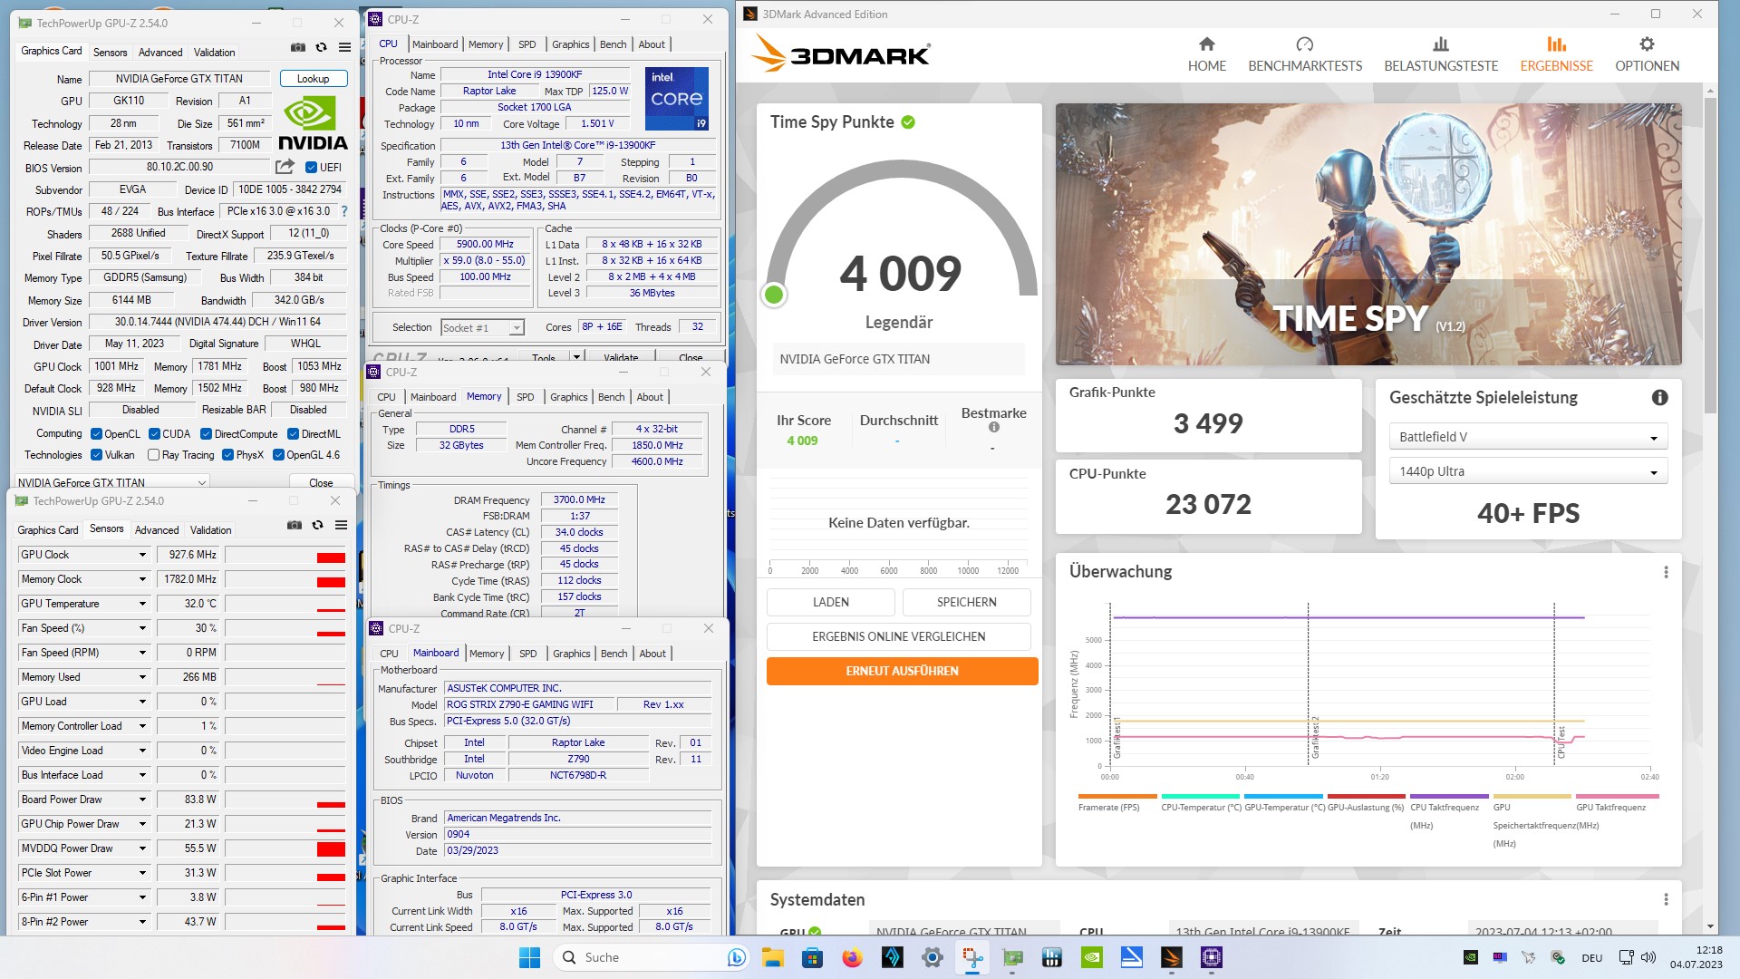Screen dimensions: 1740x979
Task: Click Close button in top GPU-Z window
Action: point(321,482)
